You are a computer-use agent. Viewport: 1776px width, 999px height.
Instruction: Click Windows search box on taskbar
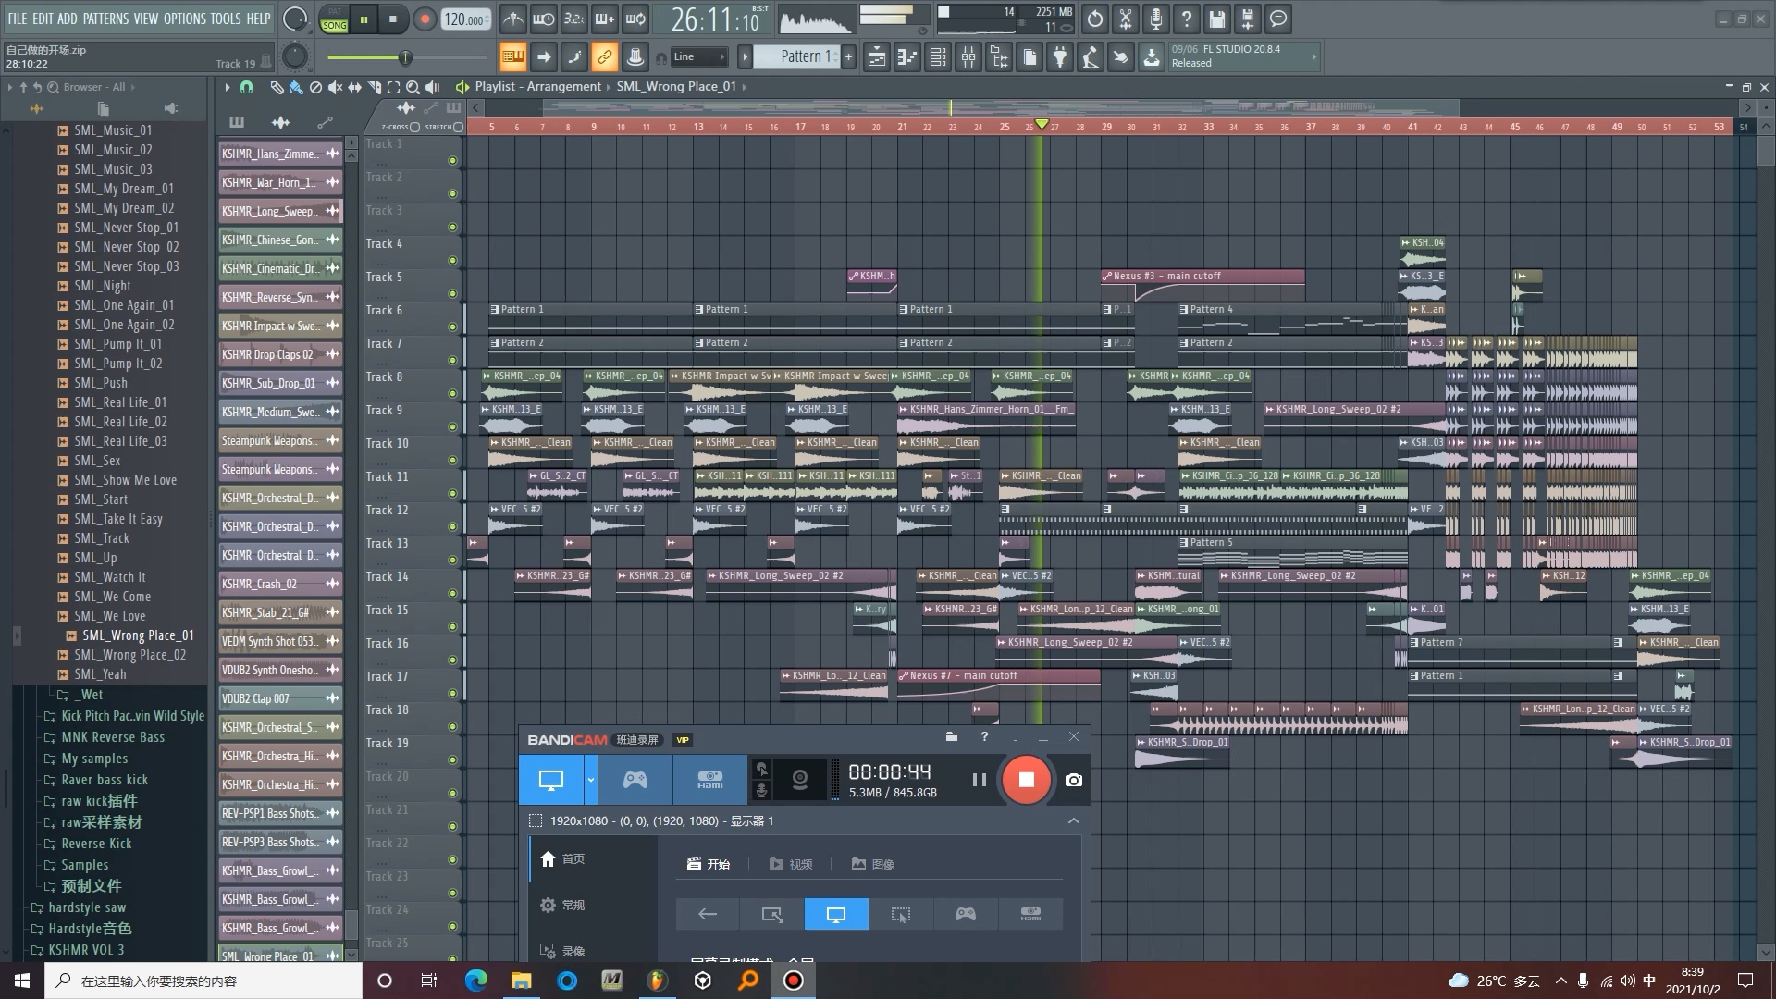[203, 980]
